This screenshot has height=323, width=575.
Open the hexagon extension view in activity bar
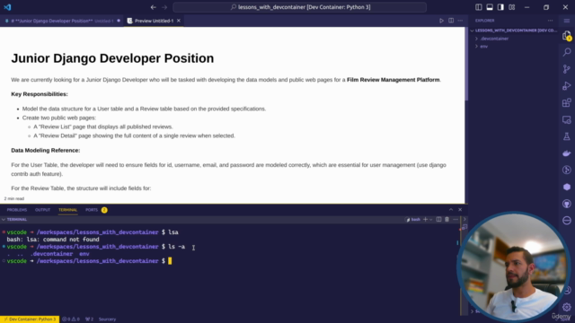567,187
